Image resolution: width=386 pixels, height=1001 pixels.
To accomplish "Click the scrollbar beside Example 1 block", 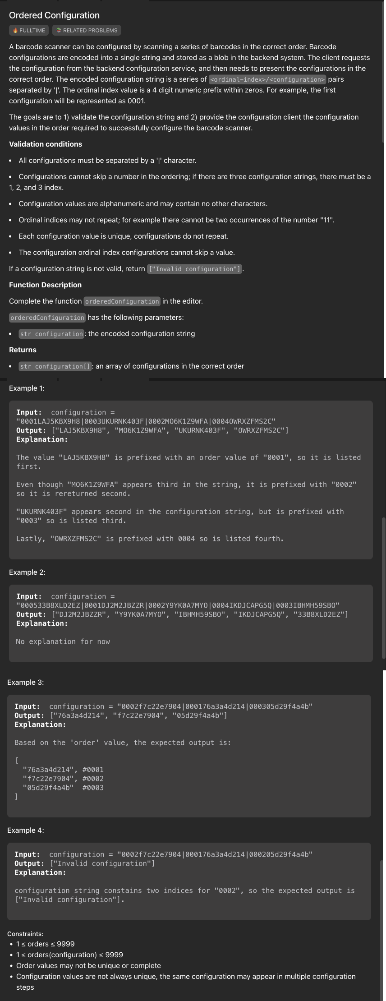I will click(x=384, y=587).
